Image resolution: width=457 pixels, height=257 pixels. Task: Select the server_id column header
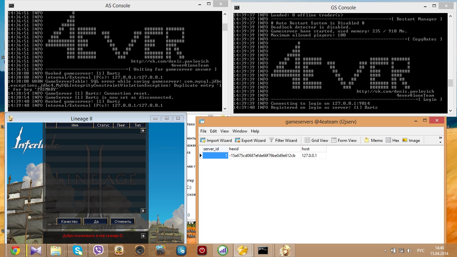(x=215, y=149)
